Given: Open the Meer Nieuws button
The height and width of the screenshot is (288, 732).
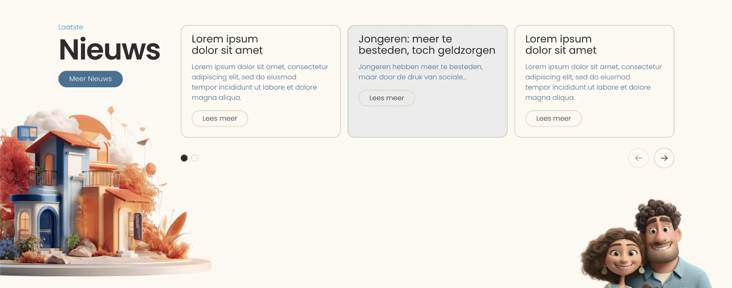Looking at the screenshot, I should pyautogui.click(x=90, y=79).
